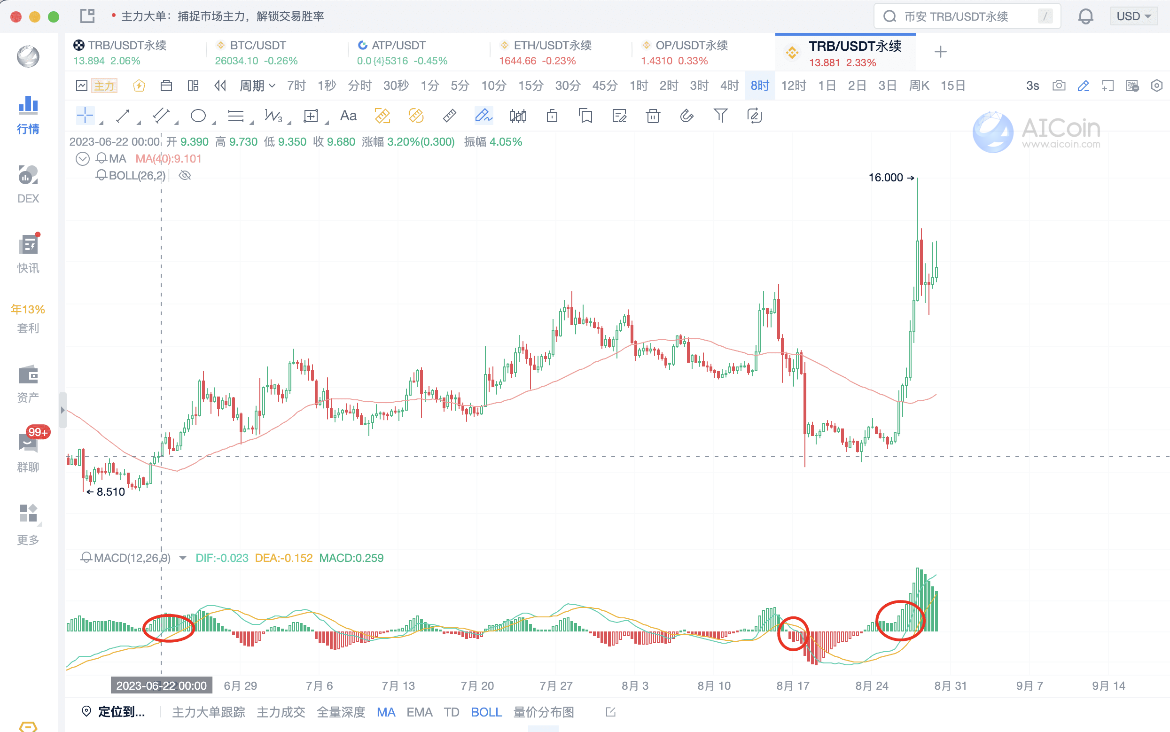Expand ellipse tool submenu arrow
This screenshot has width=1170, height=732.
coord(214,123)
